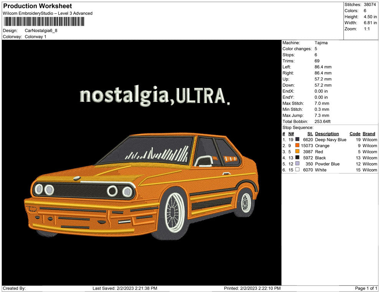Click the Deep Navy Blue color swatch
The height and width of the screenshot is (292, 380).
(x=297, y=140)
